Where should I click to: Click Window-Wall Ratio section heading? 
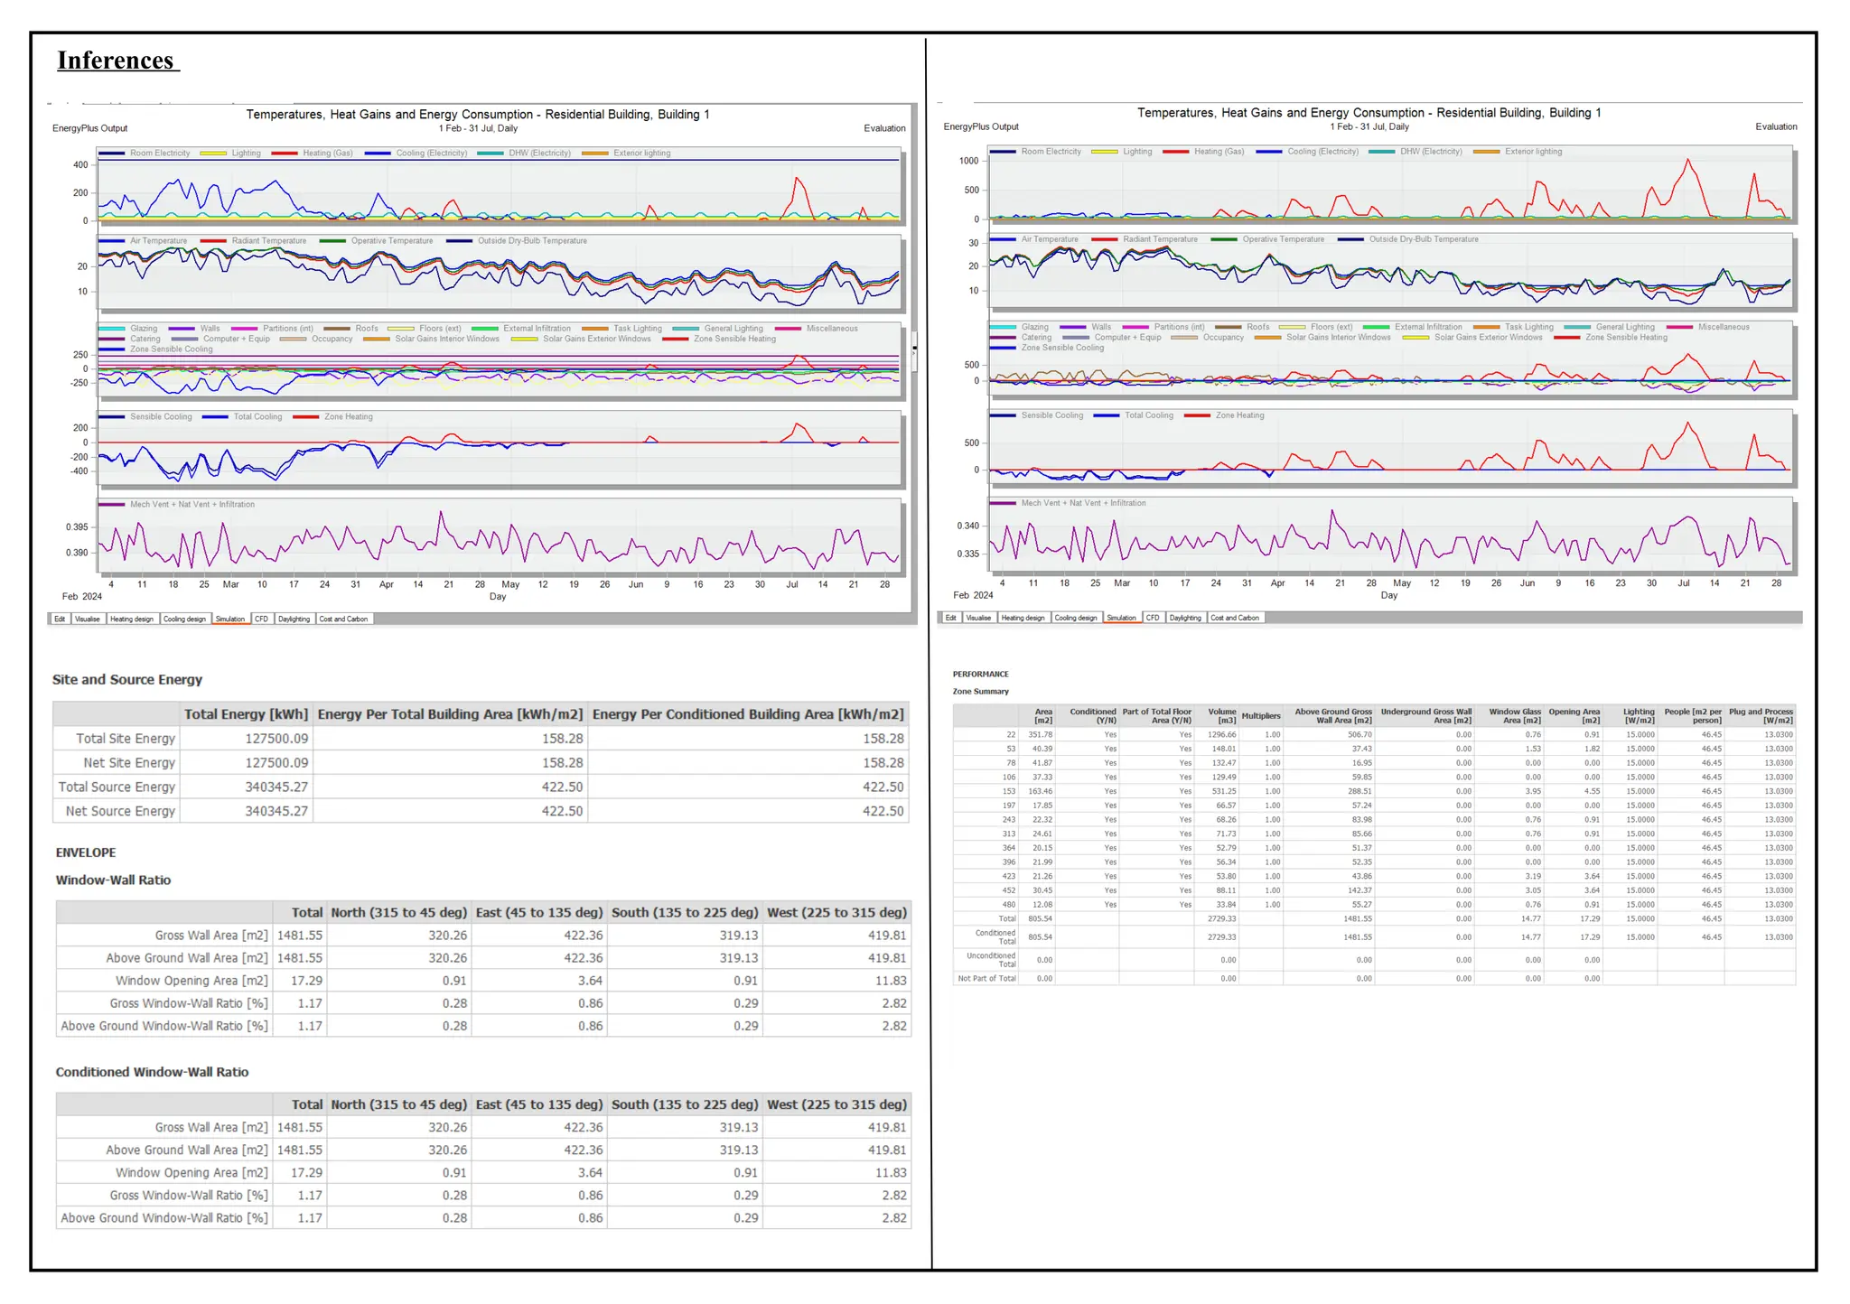pos(113,880)
